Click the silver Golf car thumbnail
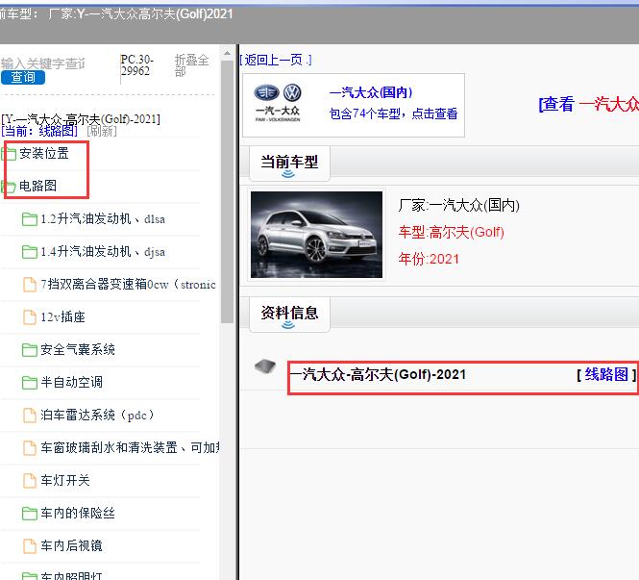639x580 pixels. (x=317, y=235)
